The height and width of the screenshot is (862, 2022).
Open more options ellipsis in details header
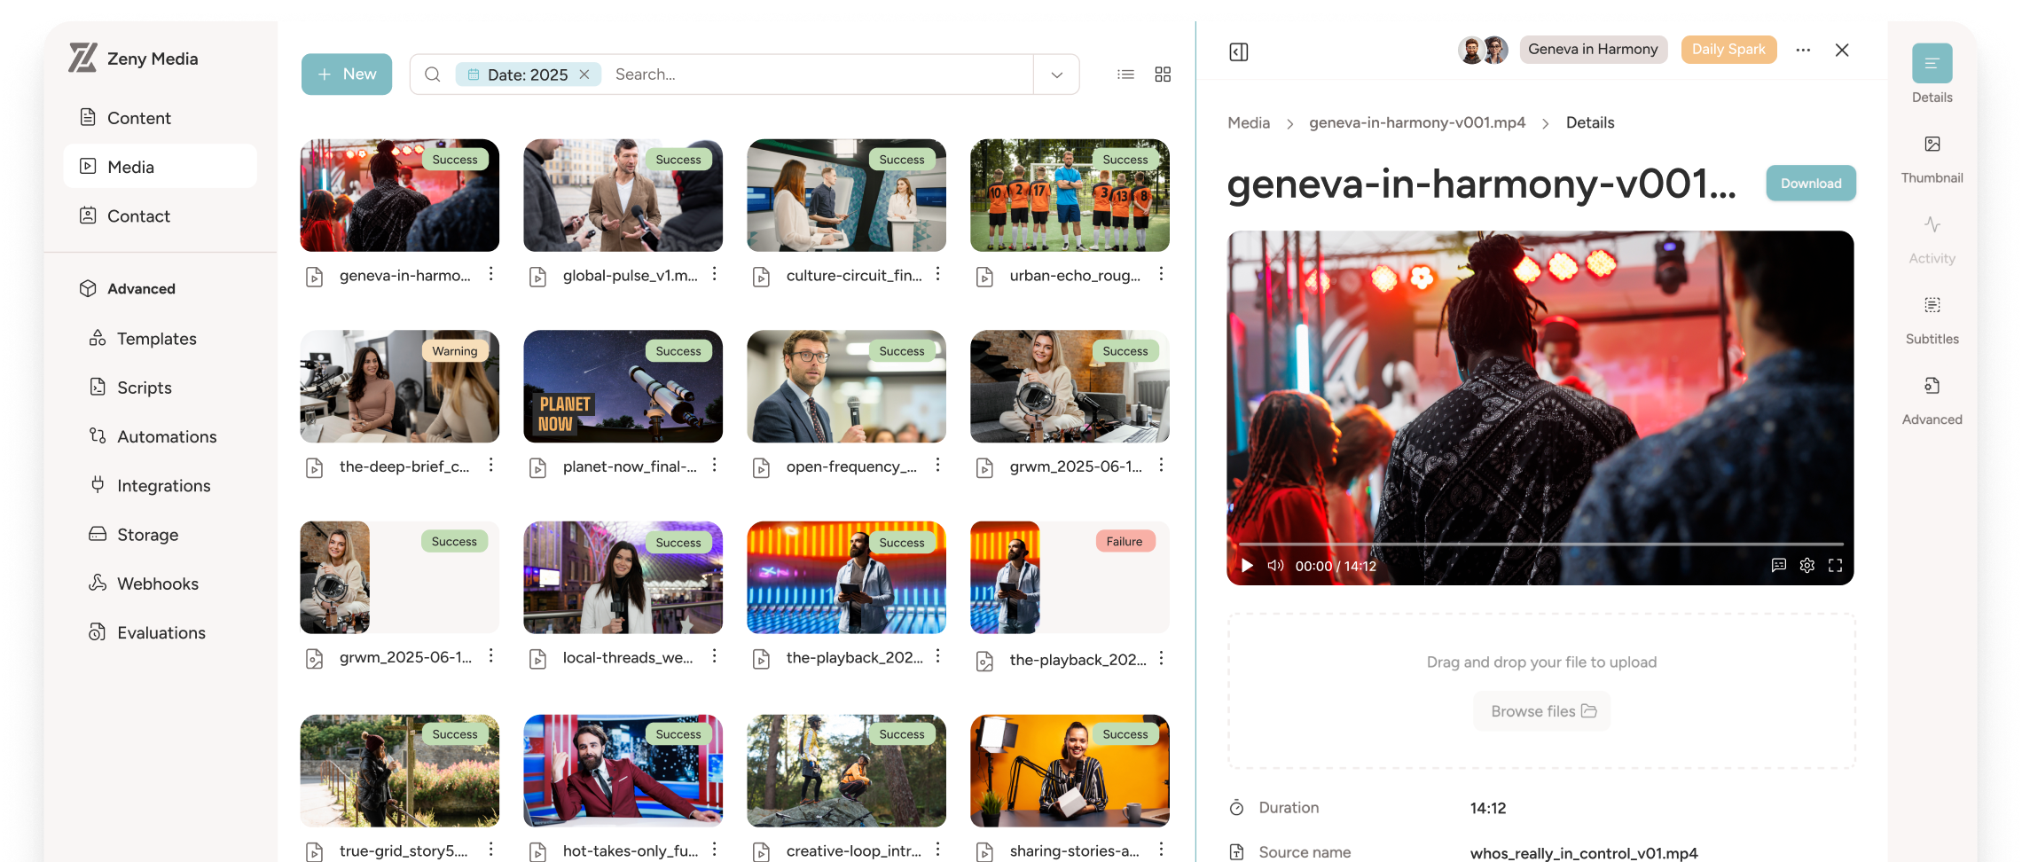coord(1803,51)
